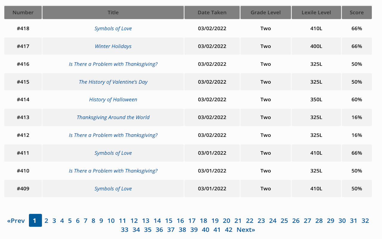382x239 pixels.
Task: Jump to page 25 of results
Action: click(x=284, y=220)
